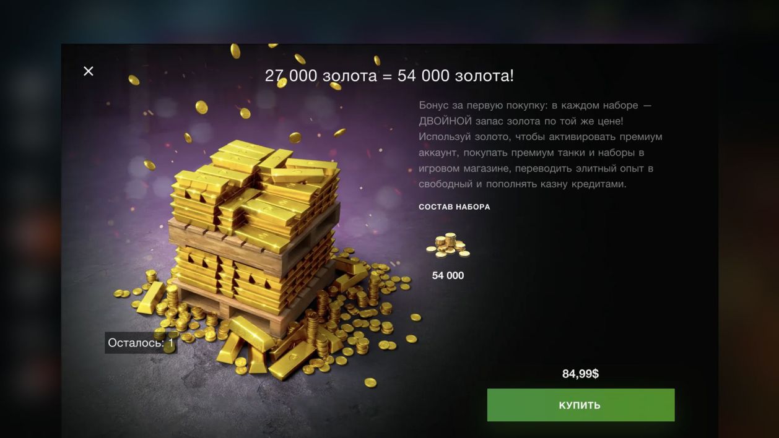Close the gold offer dialog with X
This screenshot has width=779, height=438.
[89, 71]
